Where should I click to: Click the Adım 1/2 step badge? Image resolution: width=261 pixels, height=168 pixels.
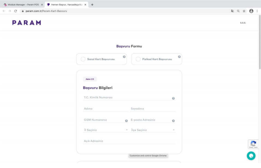click(x=90, y=79)
